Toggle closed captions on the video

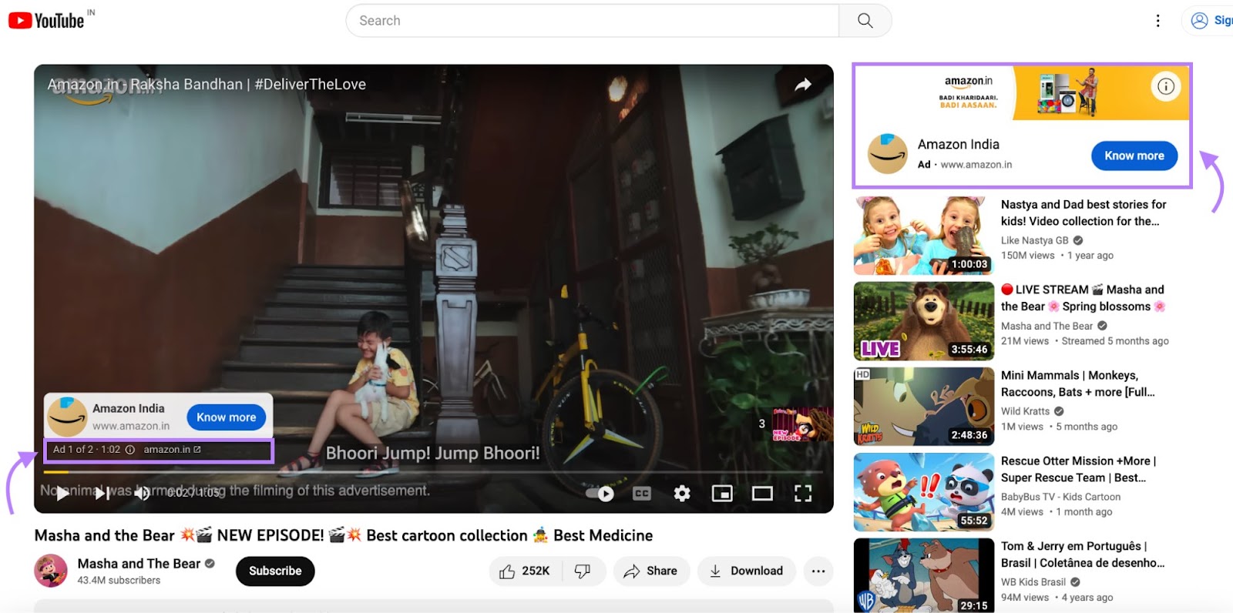(x=642, y=494)
